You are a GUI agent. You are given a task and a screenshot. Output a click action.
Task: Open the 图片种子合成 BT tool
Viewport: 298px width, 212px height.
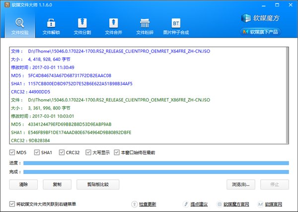click(176, 26)
